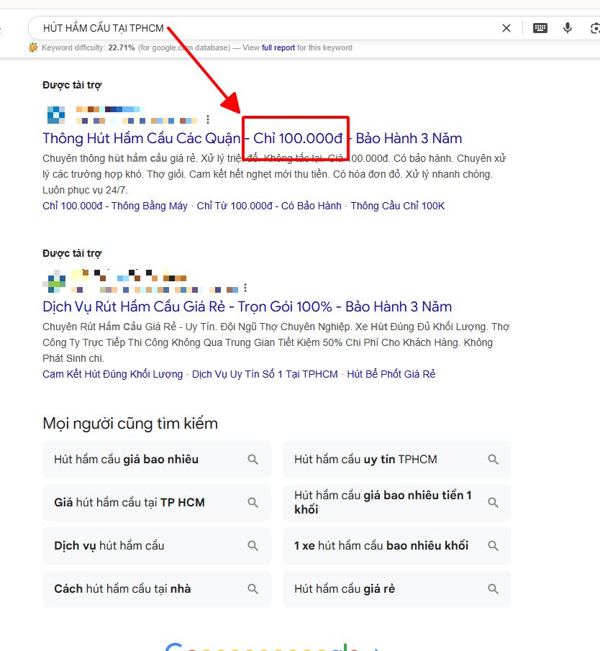Click the magnifier beside "Dịch vụ hút hầm cầu"
The width and height of the screenshot is (600, 651).
tap(253, 545)
